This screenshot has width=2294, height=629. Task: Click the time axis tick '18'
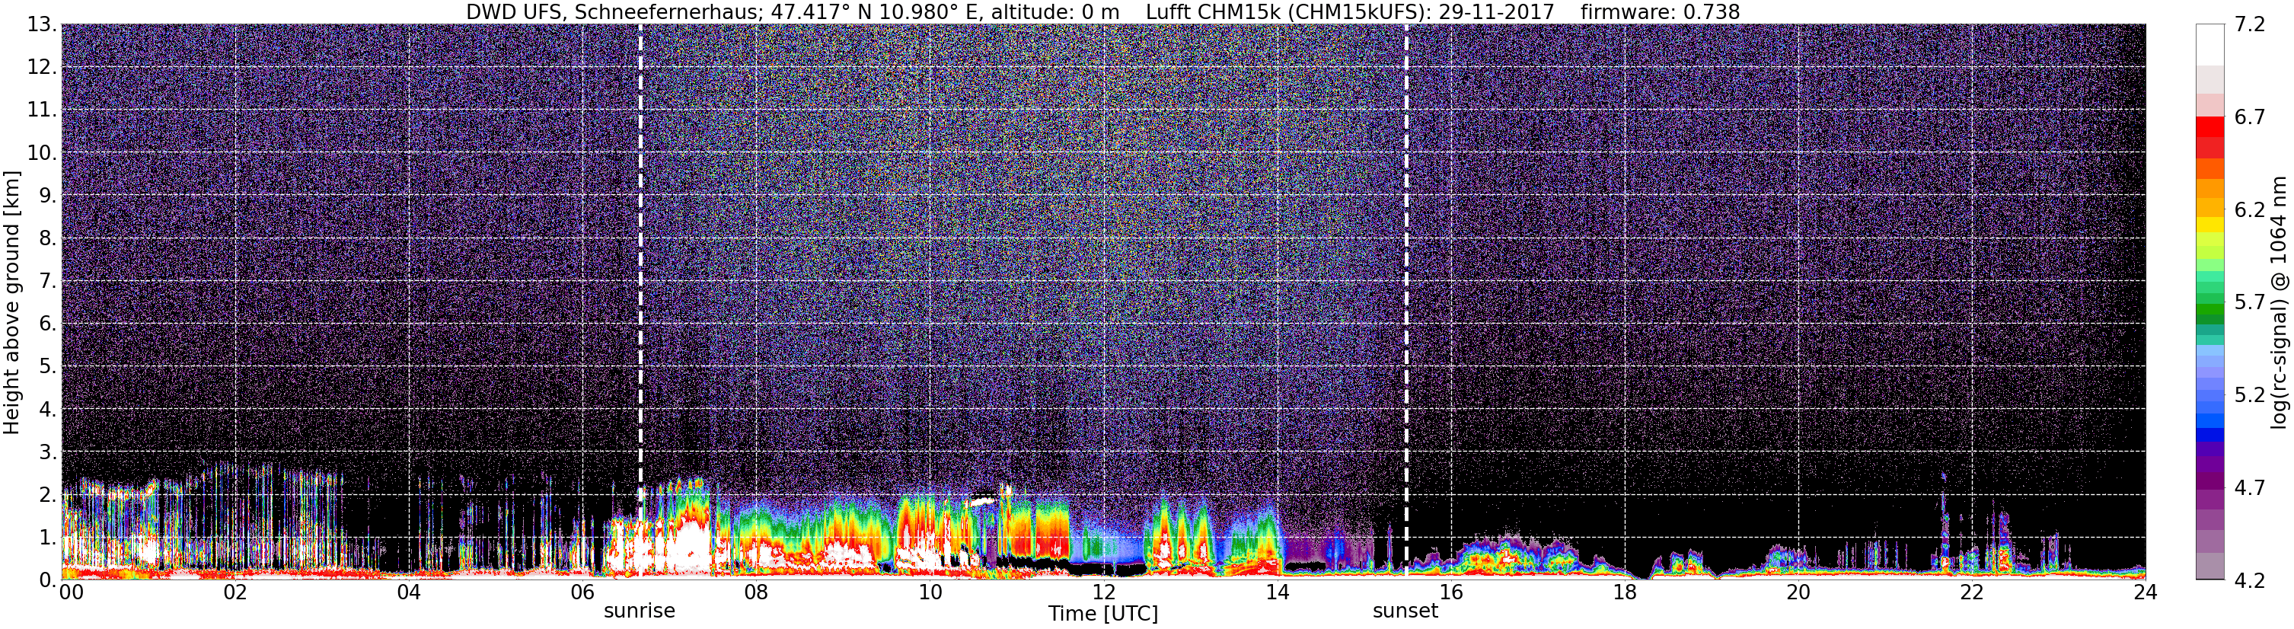click(x=1624, y=592)
